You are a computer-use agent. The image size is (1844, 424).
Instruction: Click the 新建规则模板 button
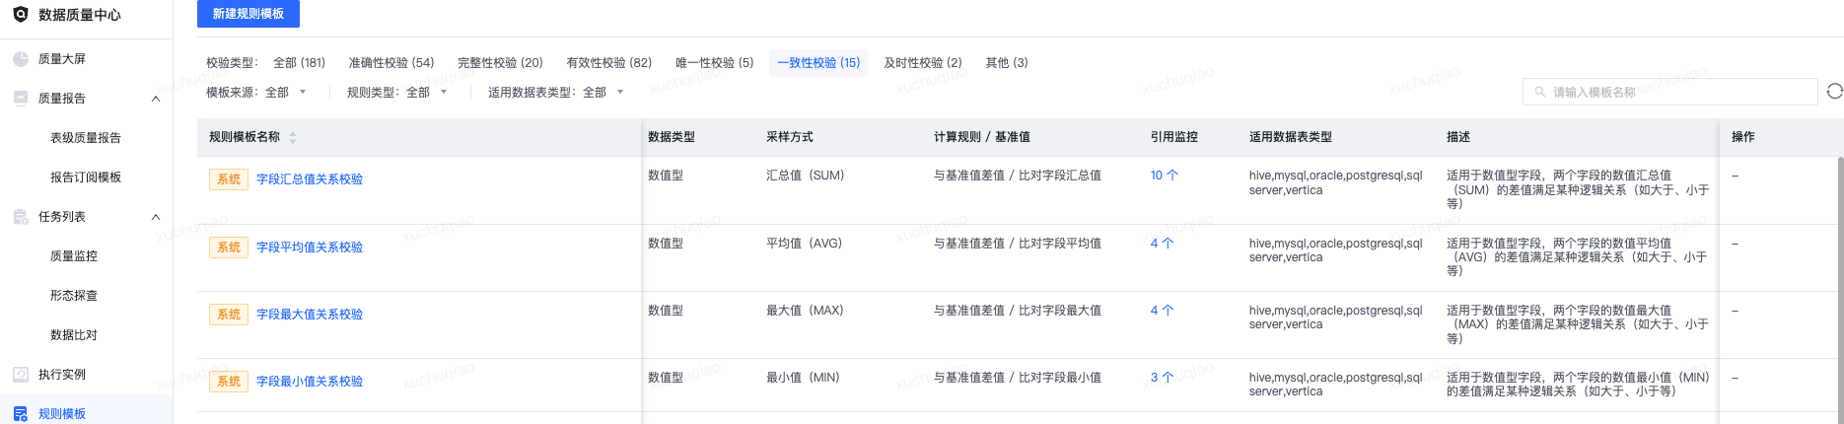tap(248, 14)
